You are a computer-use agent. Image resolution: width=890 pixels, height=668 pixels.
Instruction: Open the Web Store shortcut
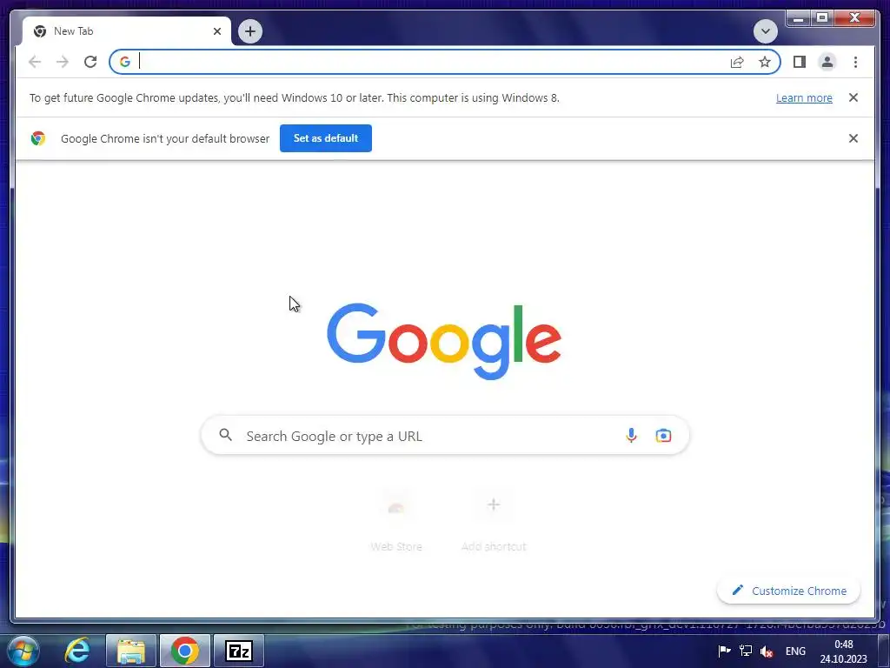click(x=396, y=522)
